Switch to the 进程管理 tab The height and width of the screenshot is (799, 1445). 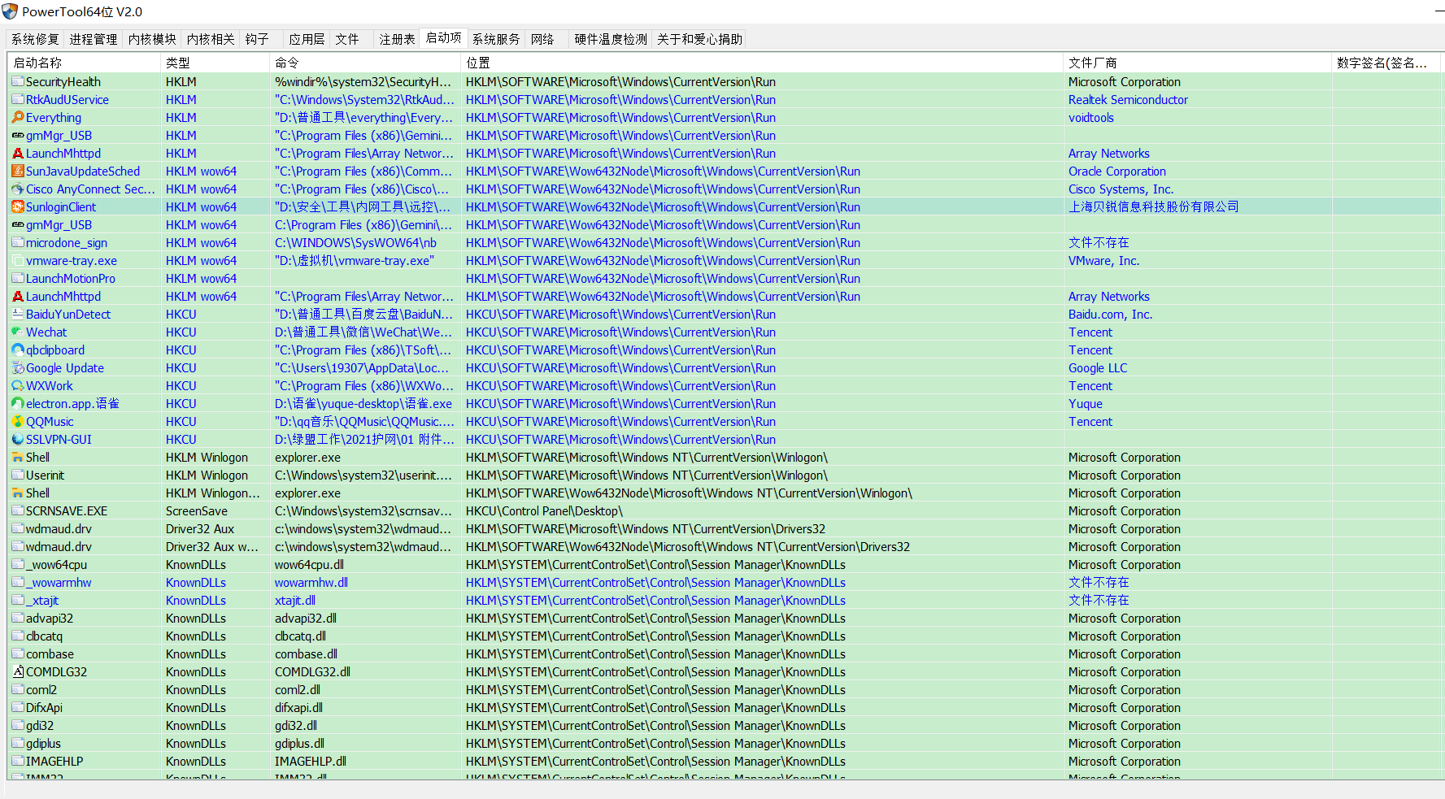click(94, 39)
